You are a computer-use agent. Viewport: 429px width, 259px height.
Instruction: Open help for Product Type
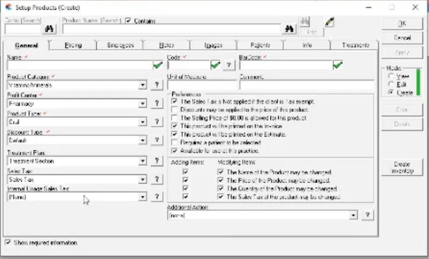157,121
